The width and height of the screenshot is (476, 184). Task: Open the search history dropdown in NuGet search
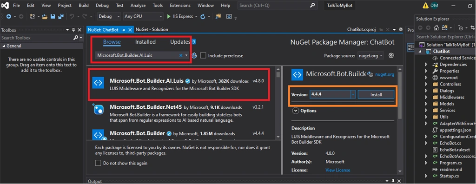click(186, 55)
